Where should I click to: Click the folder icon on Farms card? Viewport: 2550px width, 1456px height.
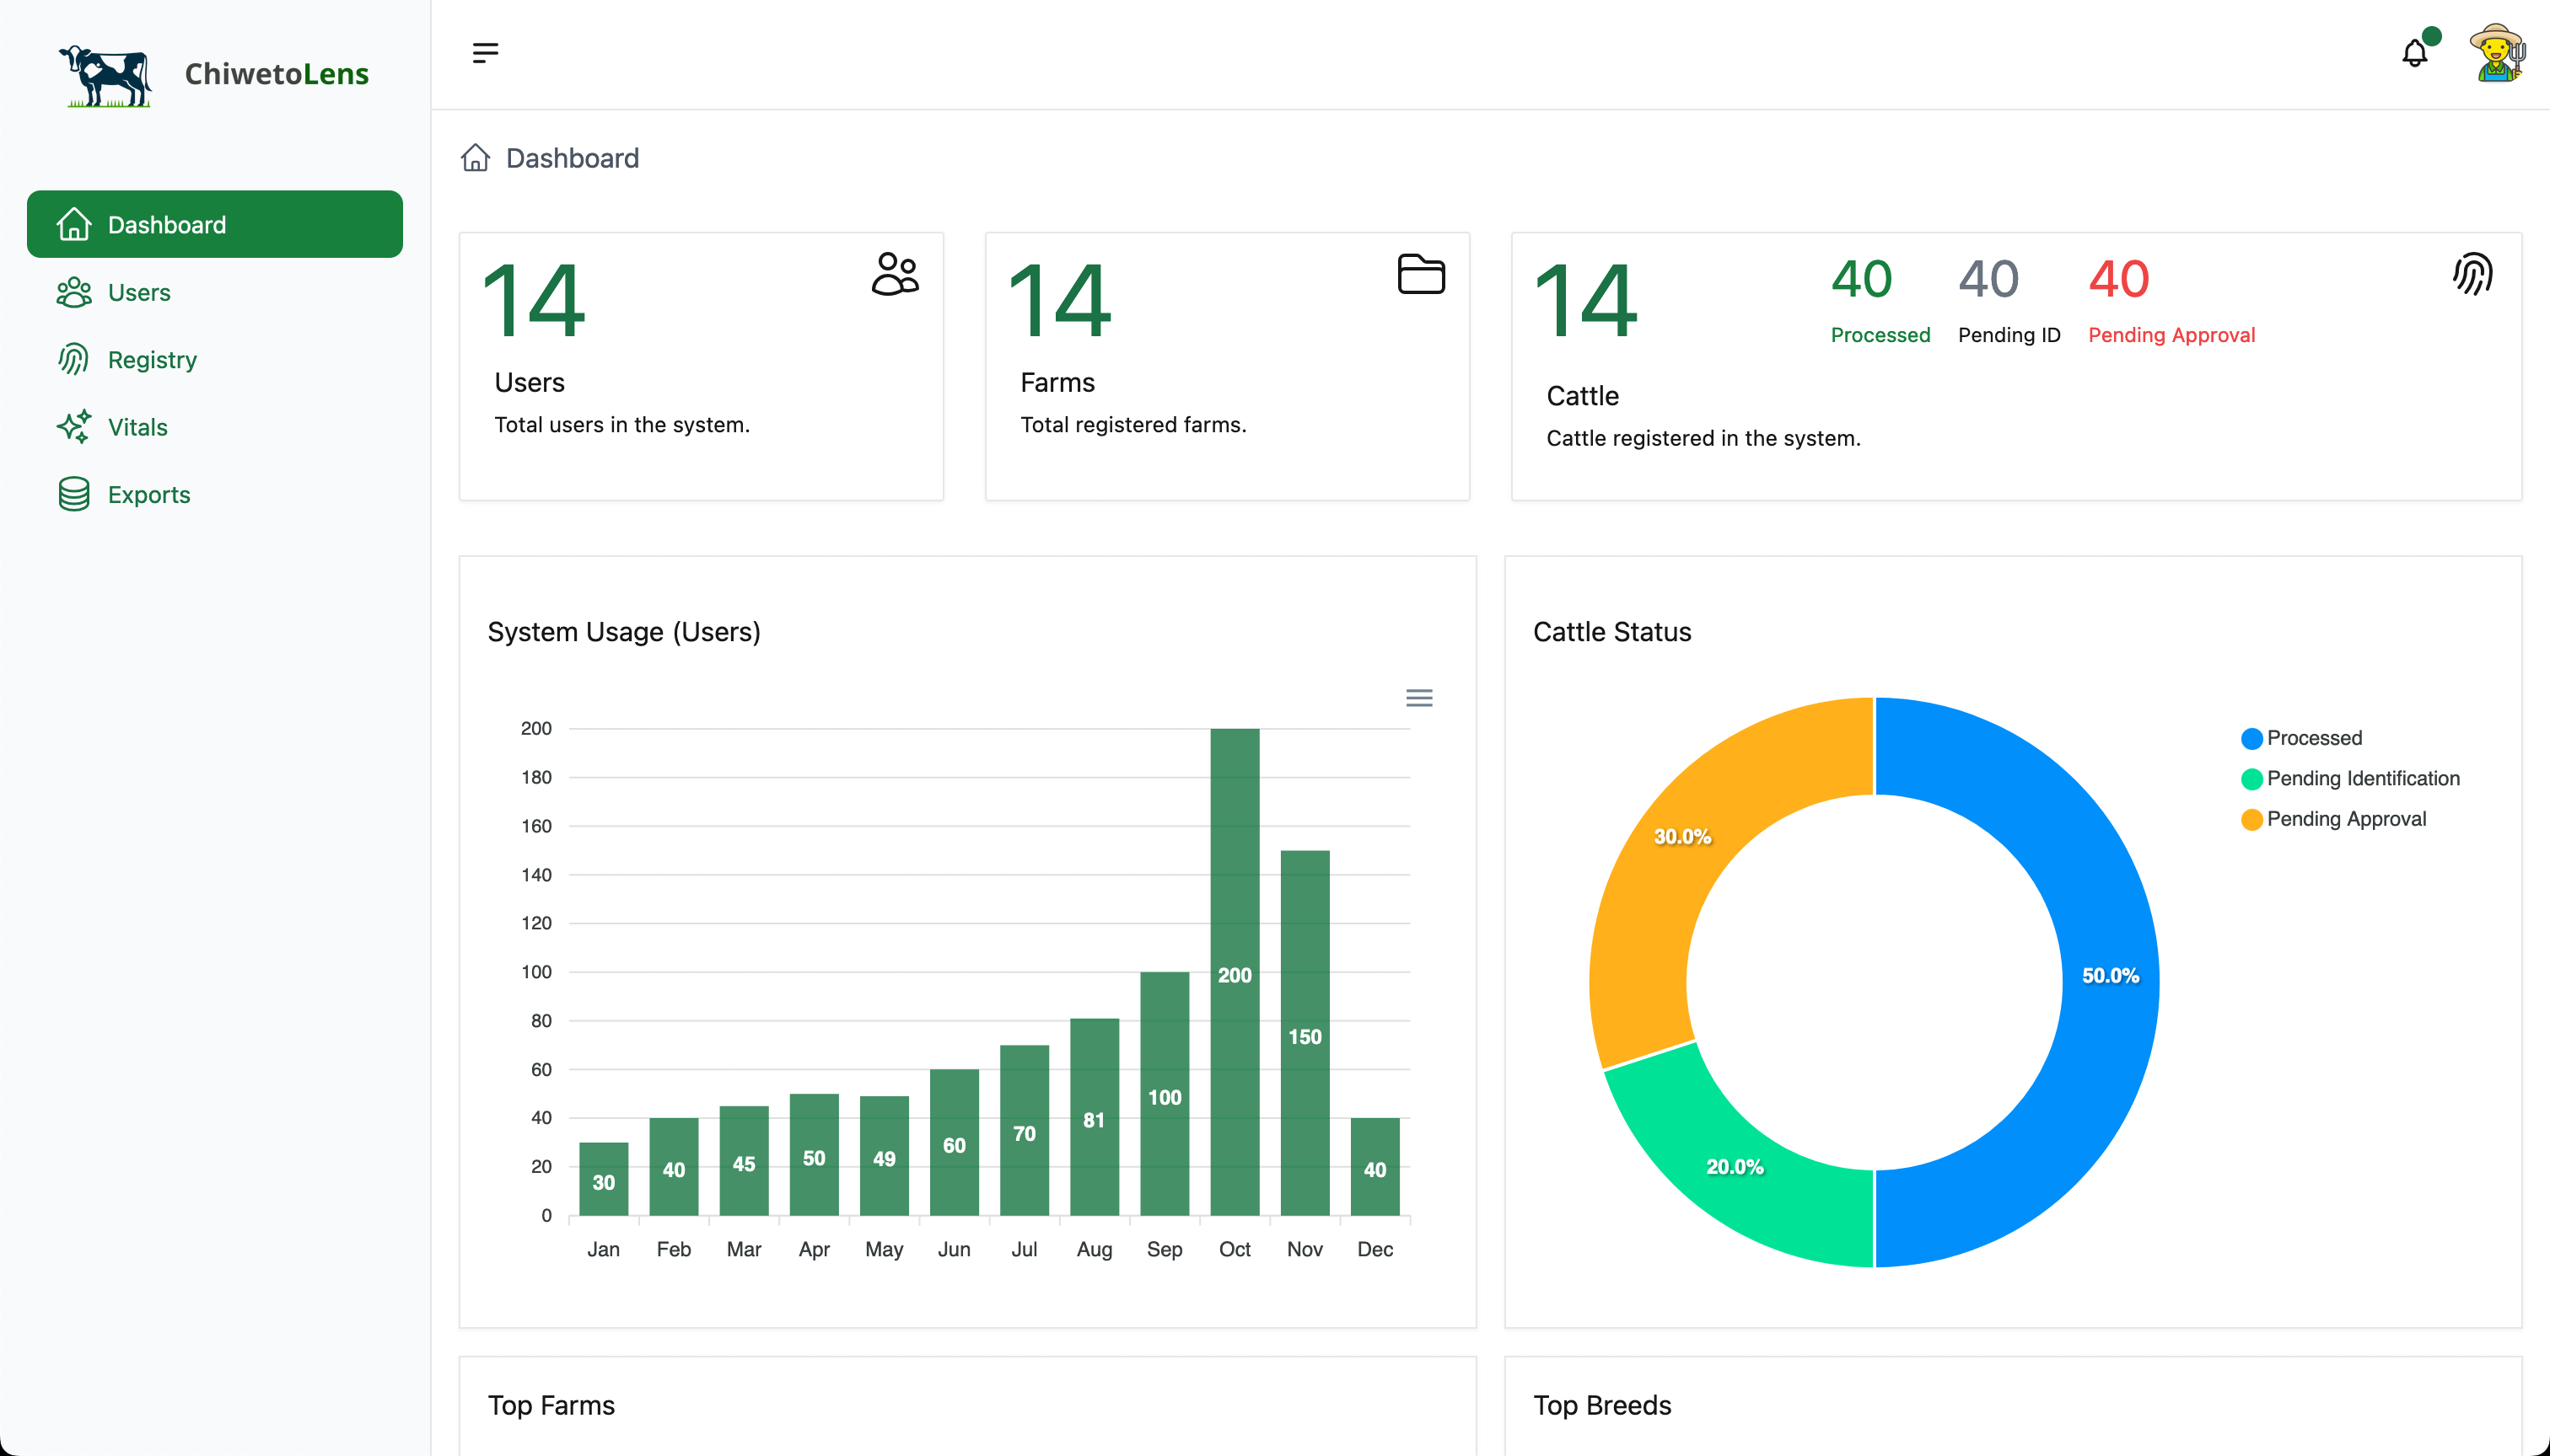pyautogui.click(x=1421, y=274)
